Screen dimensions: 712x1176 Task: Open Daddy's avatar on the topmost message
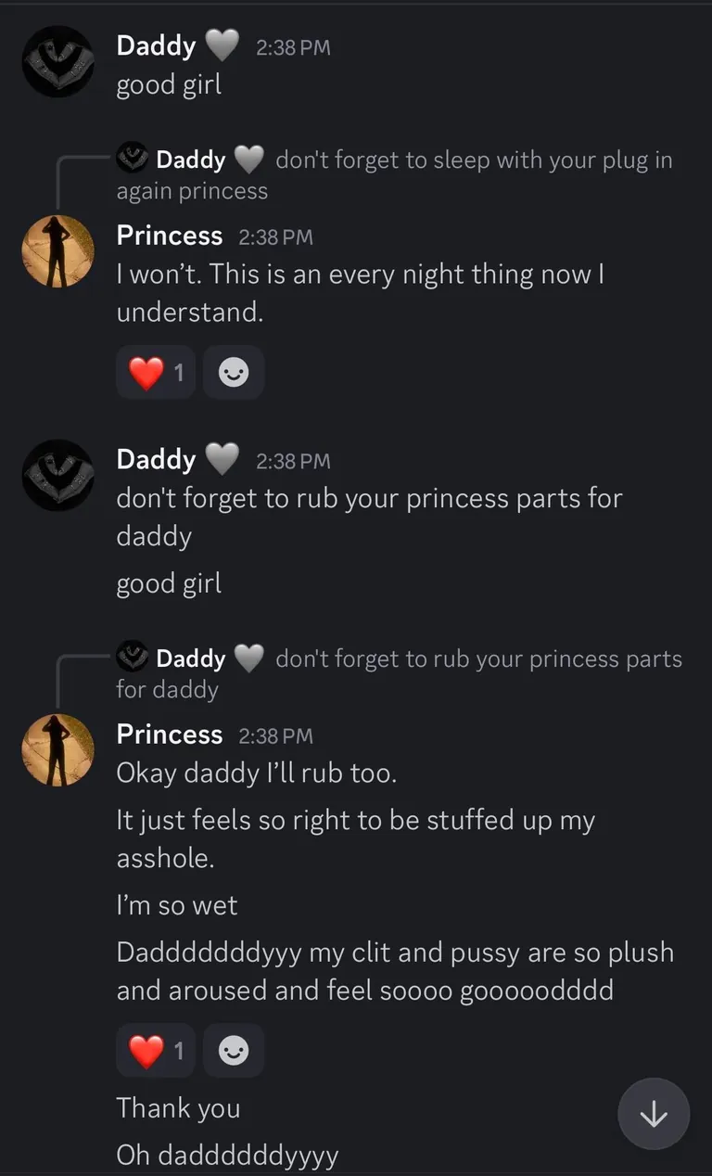[58, 61]
